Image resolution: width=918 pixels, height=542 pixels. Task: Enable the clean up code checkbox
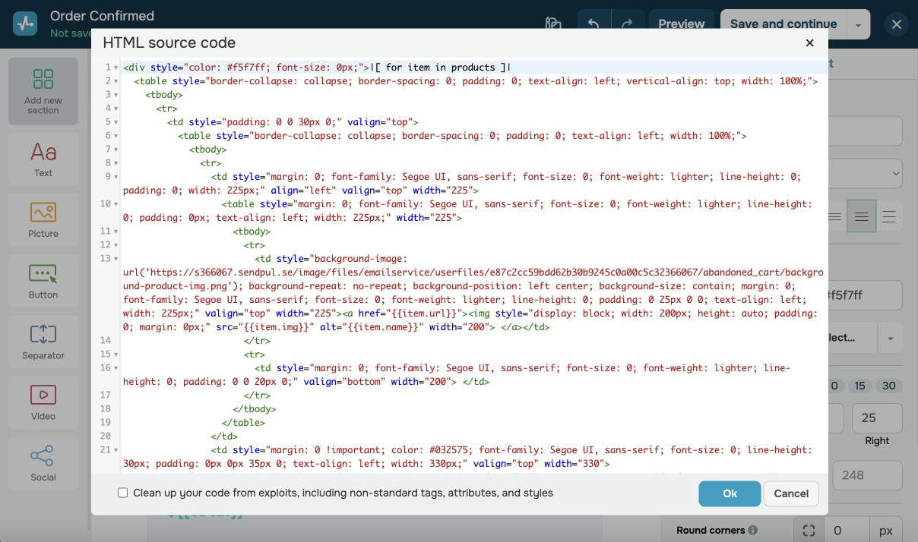point(122,493)
